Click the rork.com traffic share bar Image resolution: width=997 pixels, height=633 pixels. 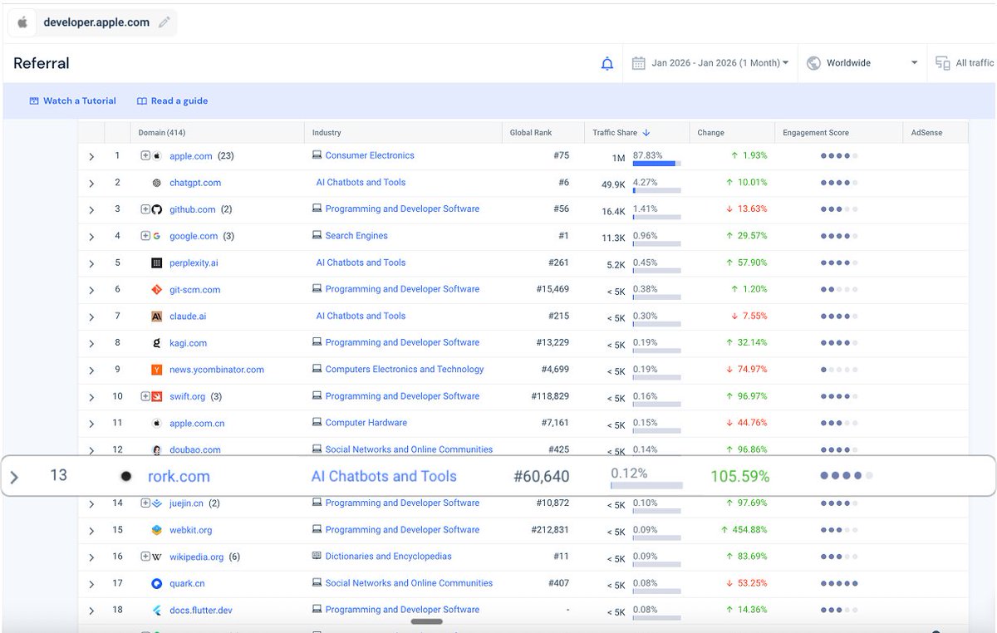[x=646, y=486]
